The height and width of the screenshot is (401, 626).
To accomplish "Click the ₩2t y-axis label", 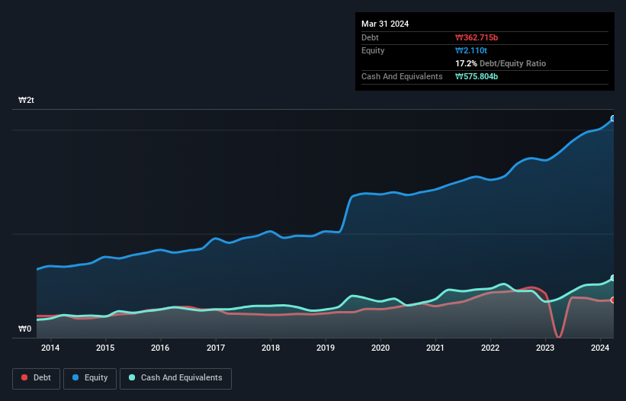I will (x=26, y=100).
